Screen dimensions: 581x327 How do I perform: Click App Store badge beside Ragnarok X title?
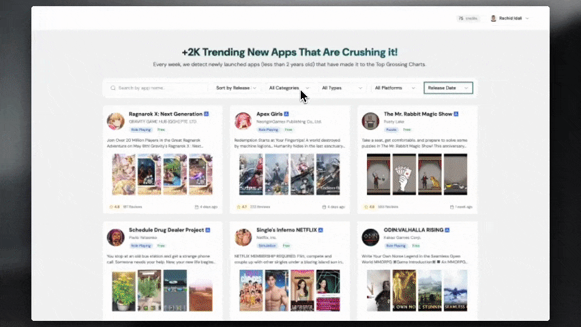pyautogui.click(x=207, y=114)
